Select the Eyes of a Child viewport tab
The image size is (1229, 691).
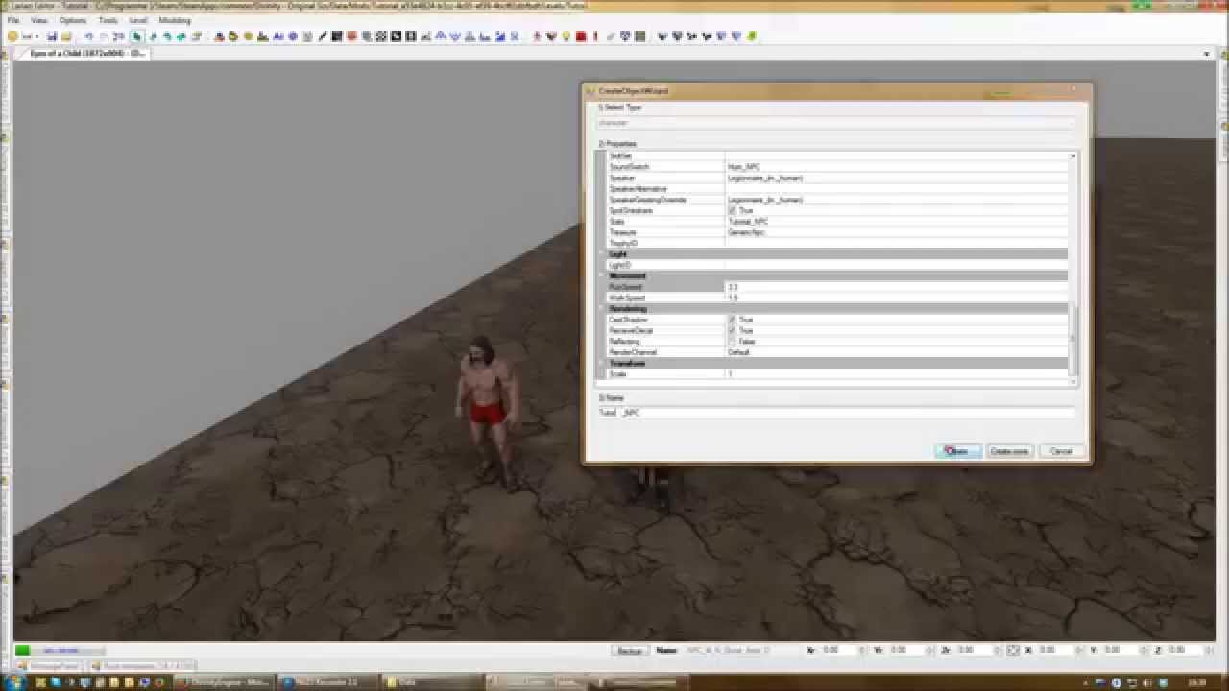pos(87,54)
